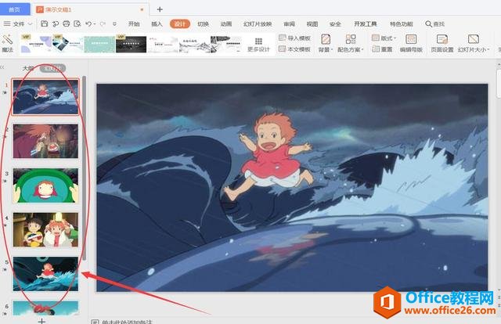The height and width of the screenshot is (324, 501).
Task: Click the add new slide plus button
Action: [42, 319]
